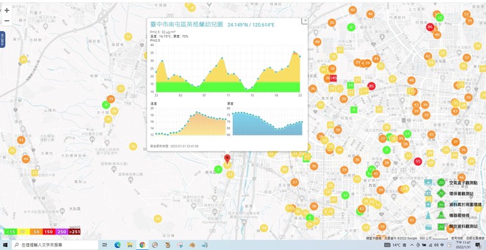Select the red 86 station marker
Viewport: 486px width, 250px height.
tap(429, 27)
